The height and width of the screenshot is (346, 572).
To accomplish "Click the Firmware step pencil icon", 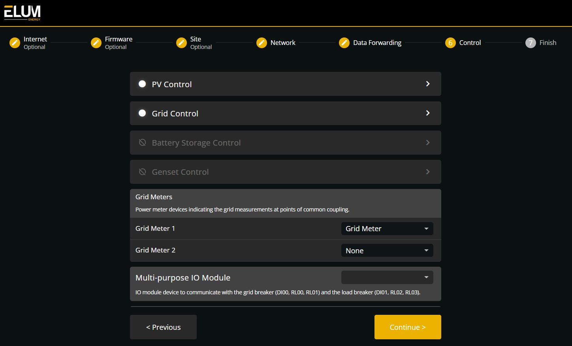I will pos(96,43).
